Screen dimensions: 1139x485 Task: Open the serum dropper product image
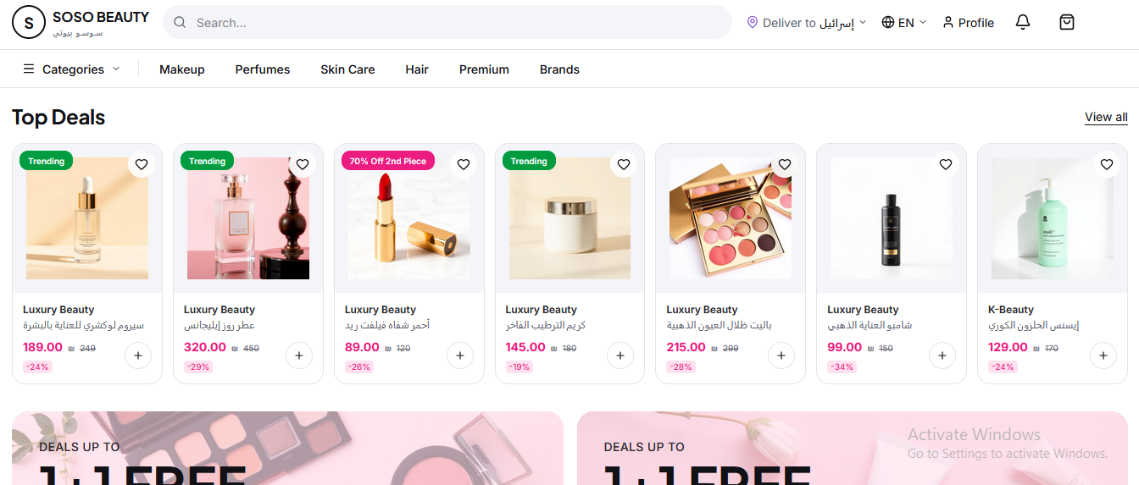tap(87, 218)
